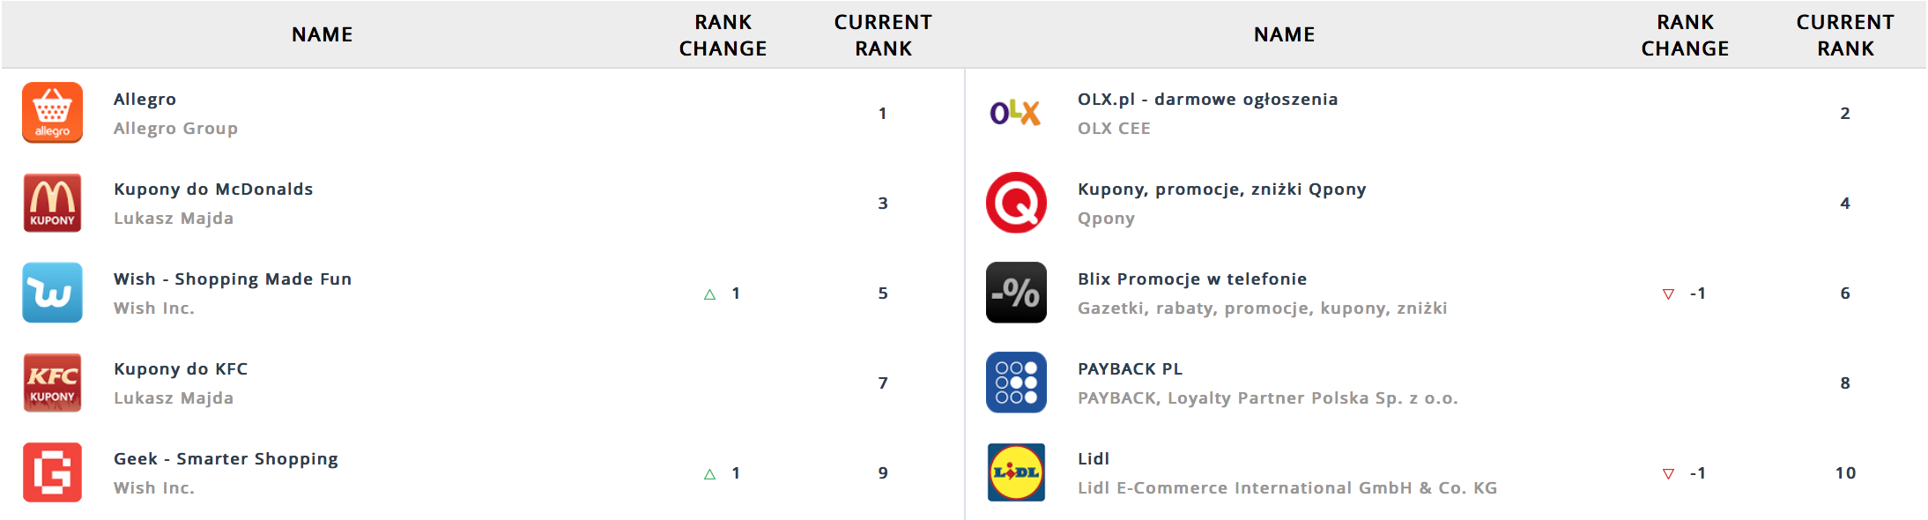The width and height of the screenshot is (1928, 520).
Task: Open the Geek app icon
Action: pyautogui.click(x=52, y=472)
